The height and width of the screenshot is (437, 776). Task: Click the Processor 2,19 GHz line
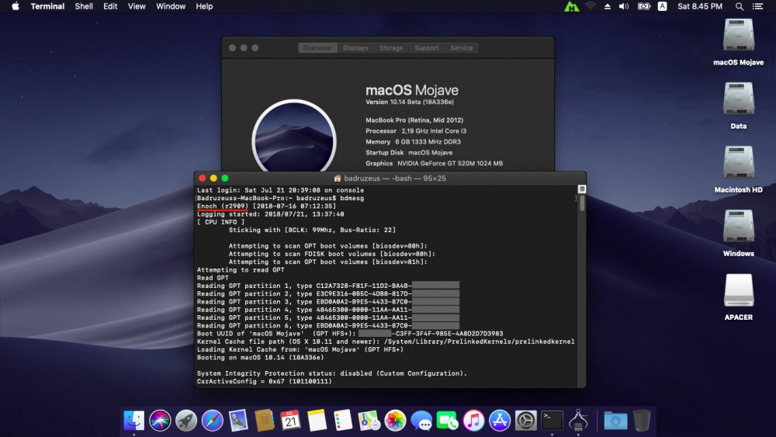(x=416, y=131)
